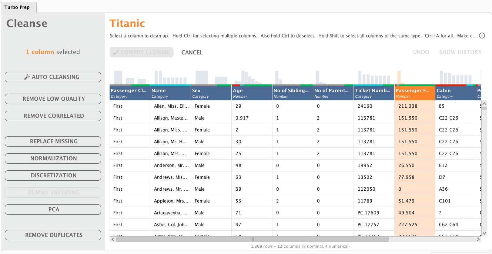Click the Titanic dataset title
492x254 pixels.
click(127, 23)
